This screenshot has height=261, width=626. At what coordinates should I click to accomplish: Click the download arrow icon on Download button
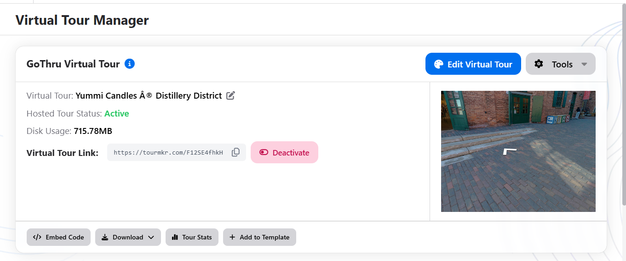pyautogui.click(x=105, y=237)
